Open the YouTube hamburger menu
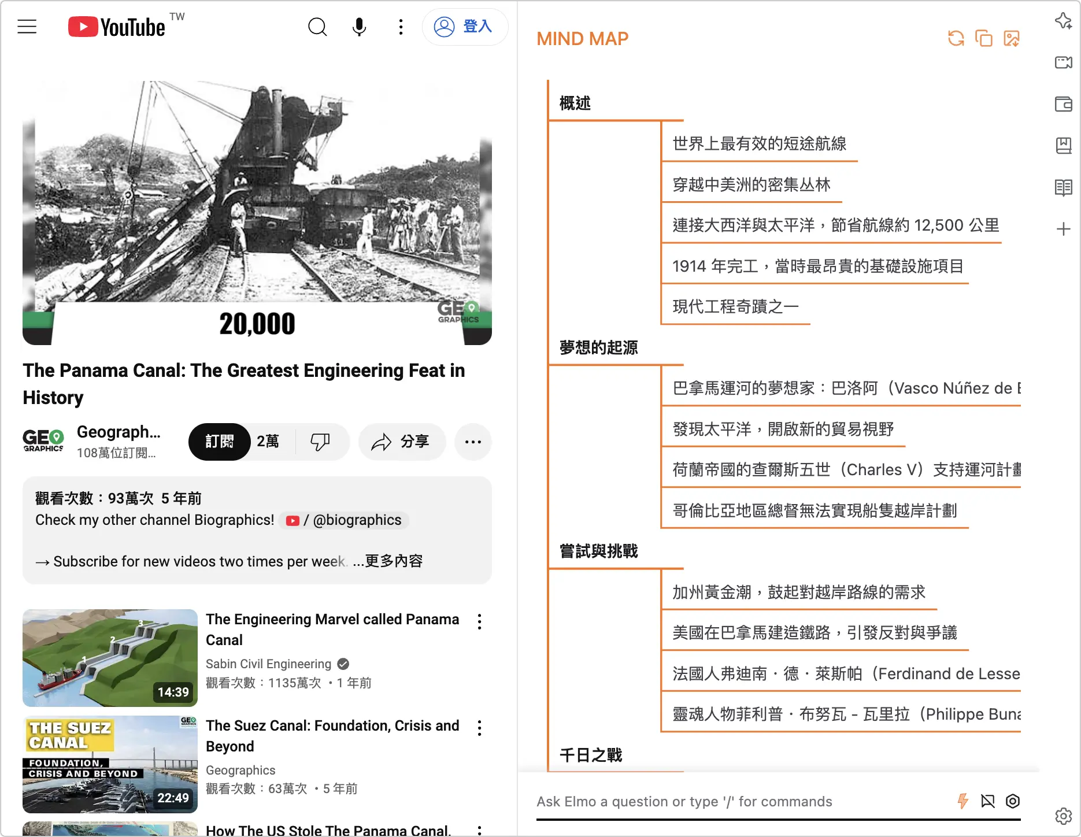The image size is (1081, 837). coord(27,27)
